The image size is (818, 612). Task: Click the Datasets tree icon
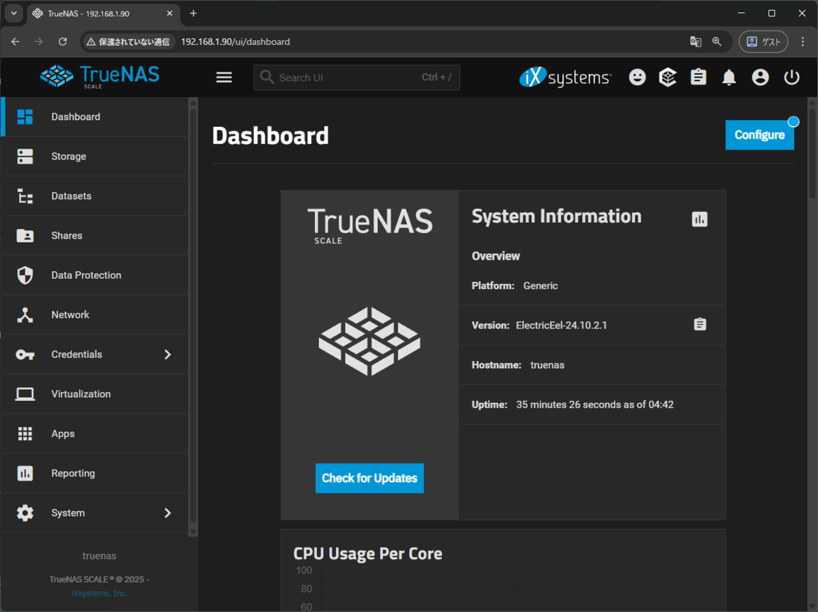[x=25, y=196]
